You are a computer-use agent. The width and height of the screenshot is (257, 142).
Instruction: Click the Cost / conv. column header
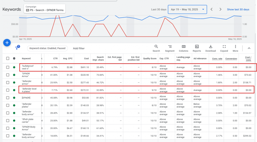coord(248,59)
